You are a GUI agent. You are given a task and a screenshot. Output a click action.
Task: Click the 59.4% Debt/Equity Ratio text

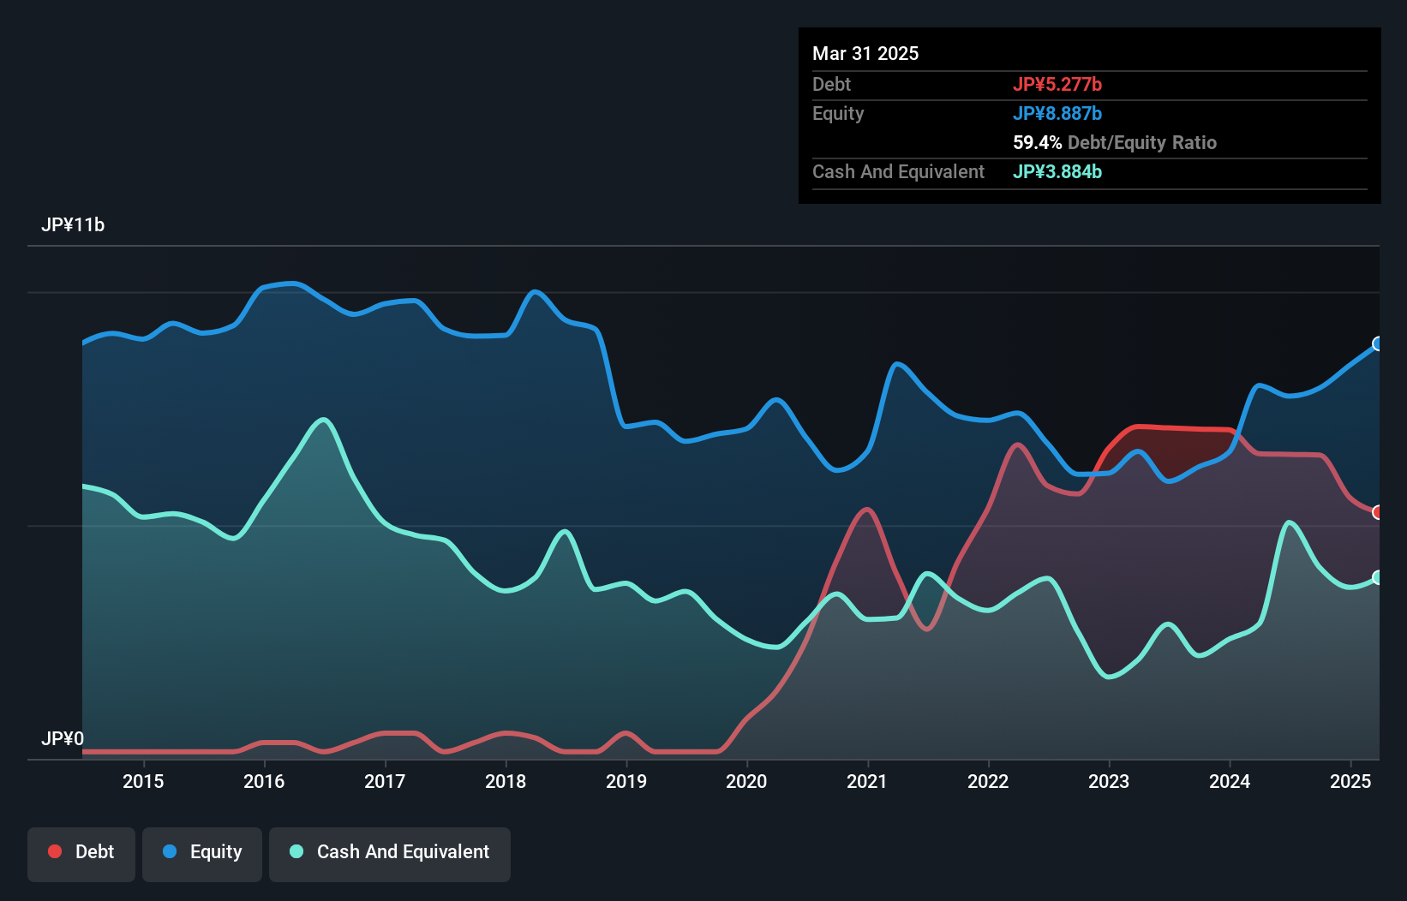click(x=1115, y=143)
